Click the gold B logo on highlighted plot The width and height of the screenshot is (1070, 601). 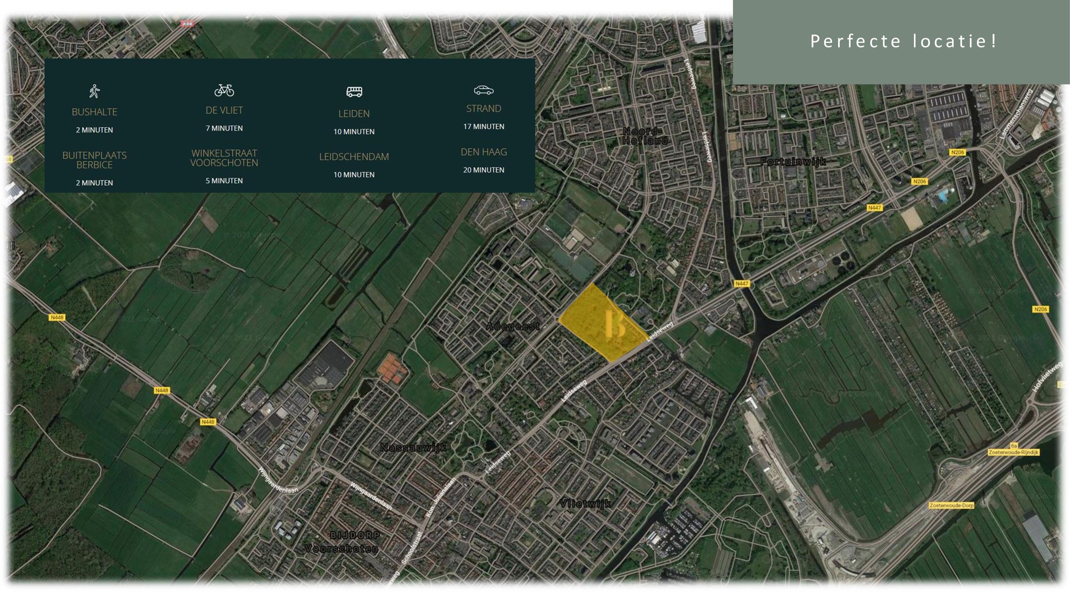pos(615,324)
